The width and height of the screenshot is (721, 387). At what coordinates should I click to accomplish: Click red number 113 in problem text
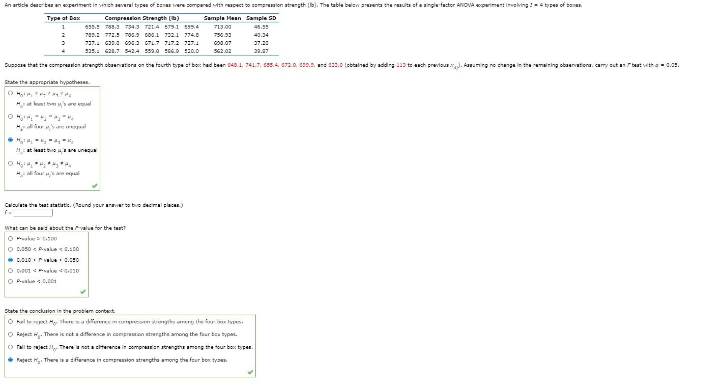coord(401,65)
